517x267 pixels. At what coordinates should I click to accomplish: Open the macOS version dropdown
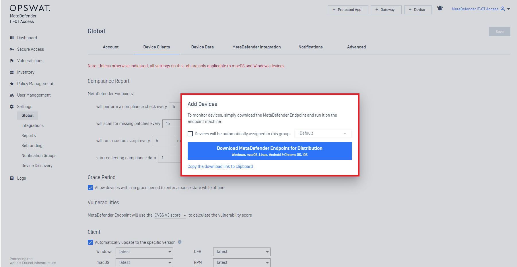144,263
